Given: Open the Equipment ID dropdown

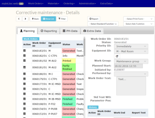Looking at the screenshot, I should tap(131, 51).
